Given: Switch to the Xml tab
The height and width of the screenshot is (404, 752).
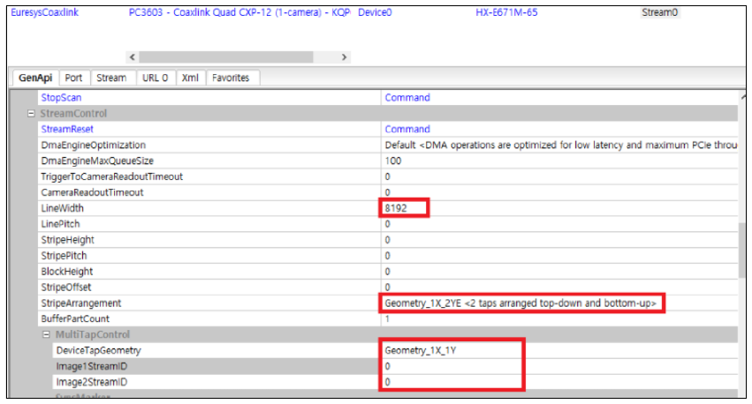Looking at the screenshot, I should 190,78.
